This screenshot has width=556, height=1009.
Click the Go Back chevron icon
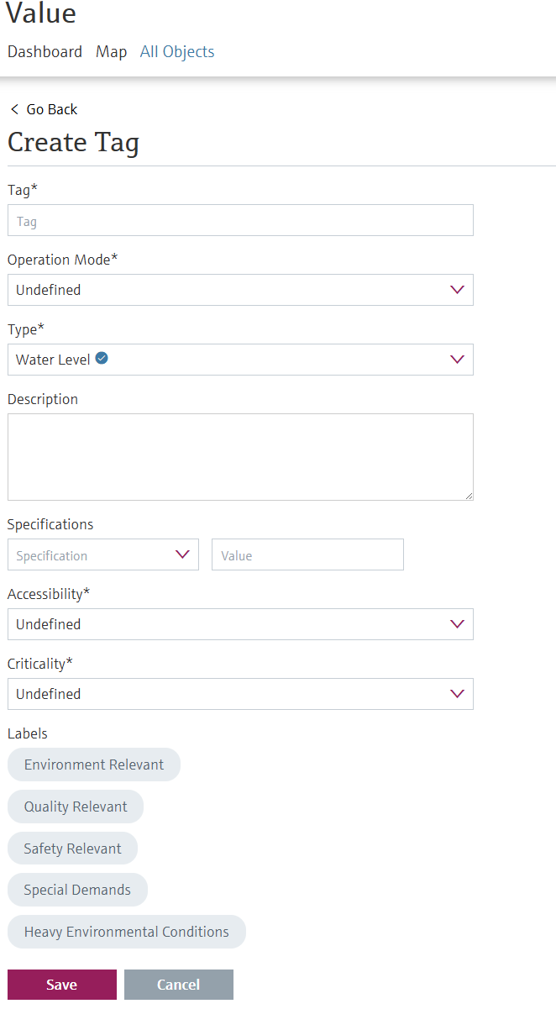14,109
